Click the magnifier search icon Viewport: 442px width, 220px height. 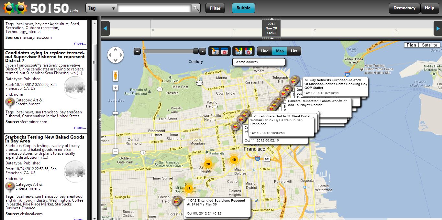196,8
